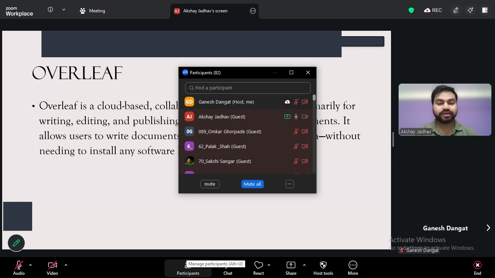The height and width of the screenshot is (278, 495).
Task: Open the More options menu
Action: click(353, 268)
